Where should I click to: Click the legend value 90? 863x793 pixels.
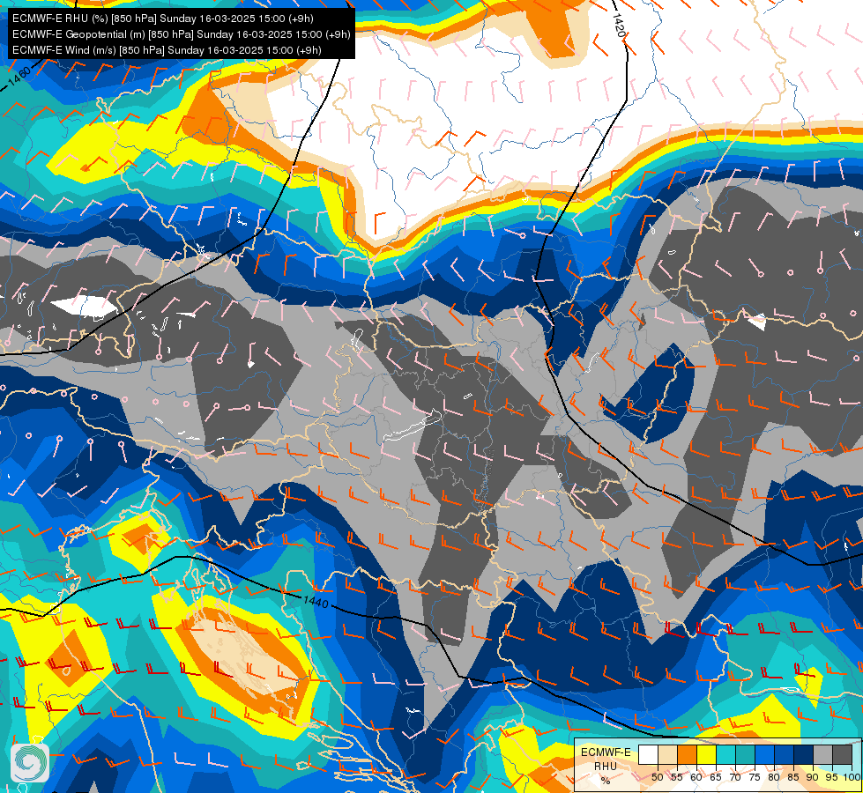813,777
